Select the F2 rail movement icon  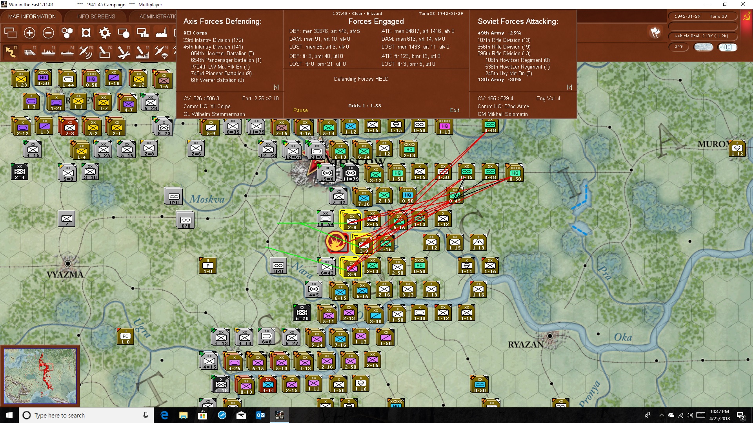point(30,52)
